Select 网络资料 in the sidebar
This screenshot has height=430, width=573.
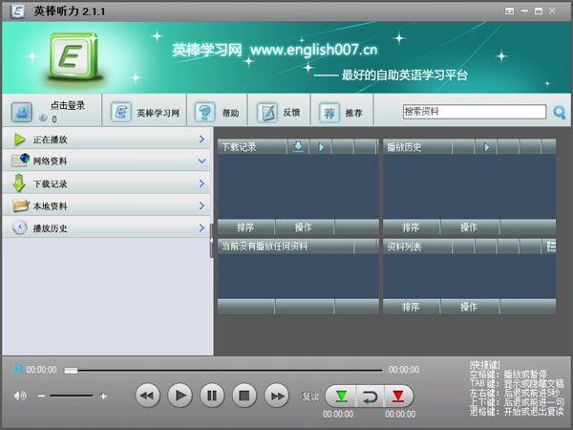coord(106,161)
